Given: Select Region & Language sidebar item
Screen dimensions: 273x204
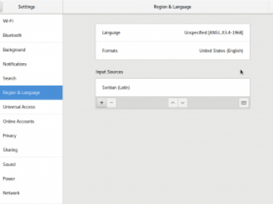Looking at the screenshot, I should tap(31, 93).
